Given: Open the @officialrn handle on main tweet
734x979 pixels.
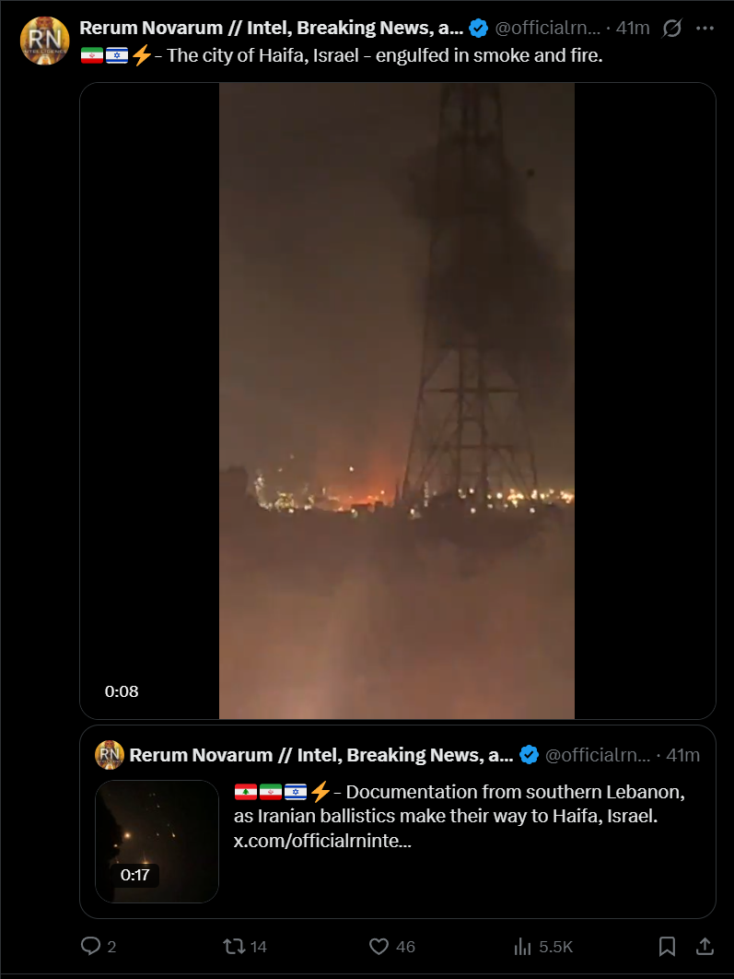Looking at the screenshot, I should click(x=548, y=28).
